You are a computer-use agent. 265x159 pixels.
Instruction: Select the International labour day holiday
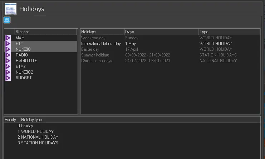101,44
